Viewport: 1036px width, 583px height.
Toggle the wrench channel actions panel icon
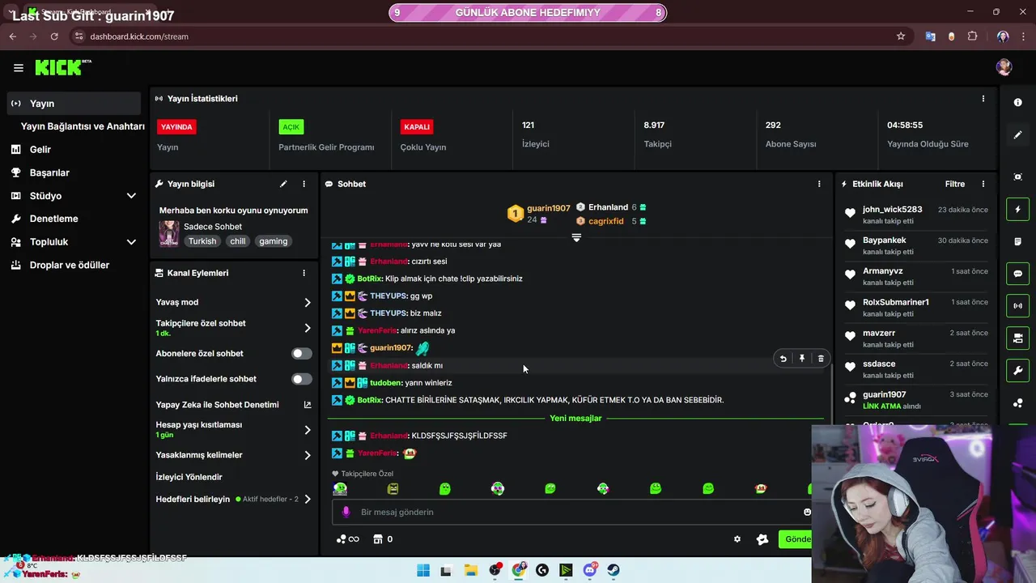1017,371
